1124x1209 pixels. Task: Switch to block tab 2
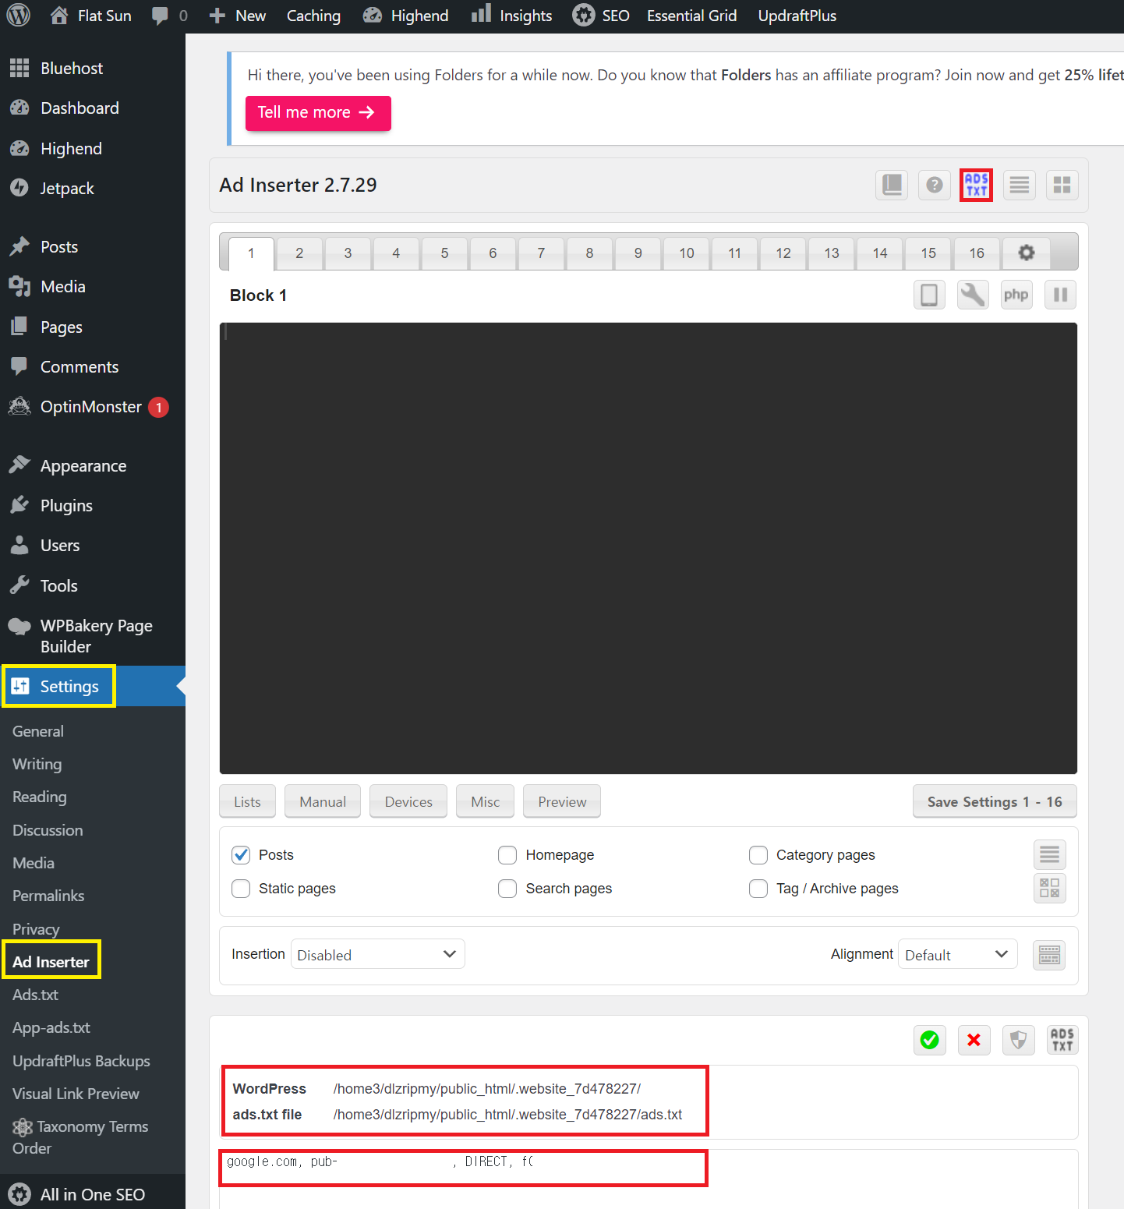pyautogui.click(x=299, y=253)
